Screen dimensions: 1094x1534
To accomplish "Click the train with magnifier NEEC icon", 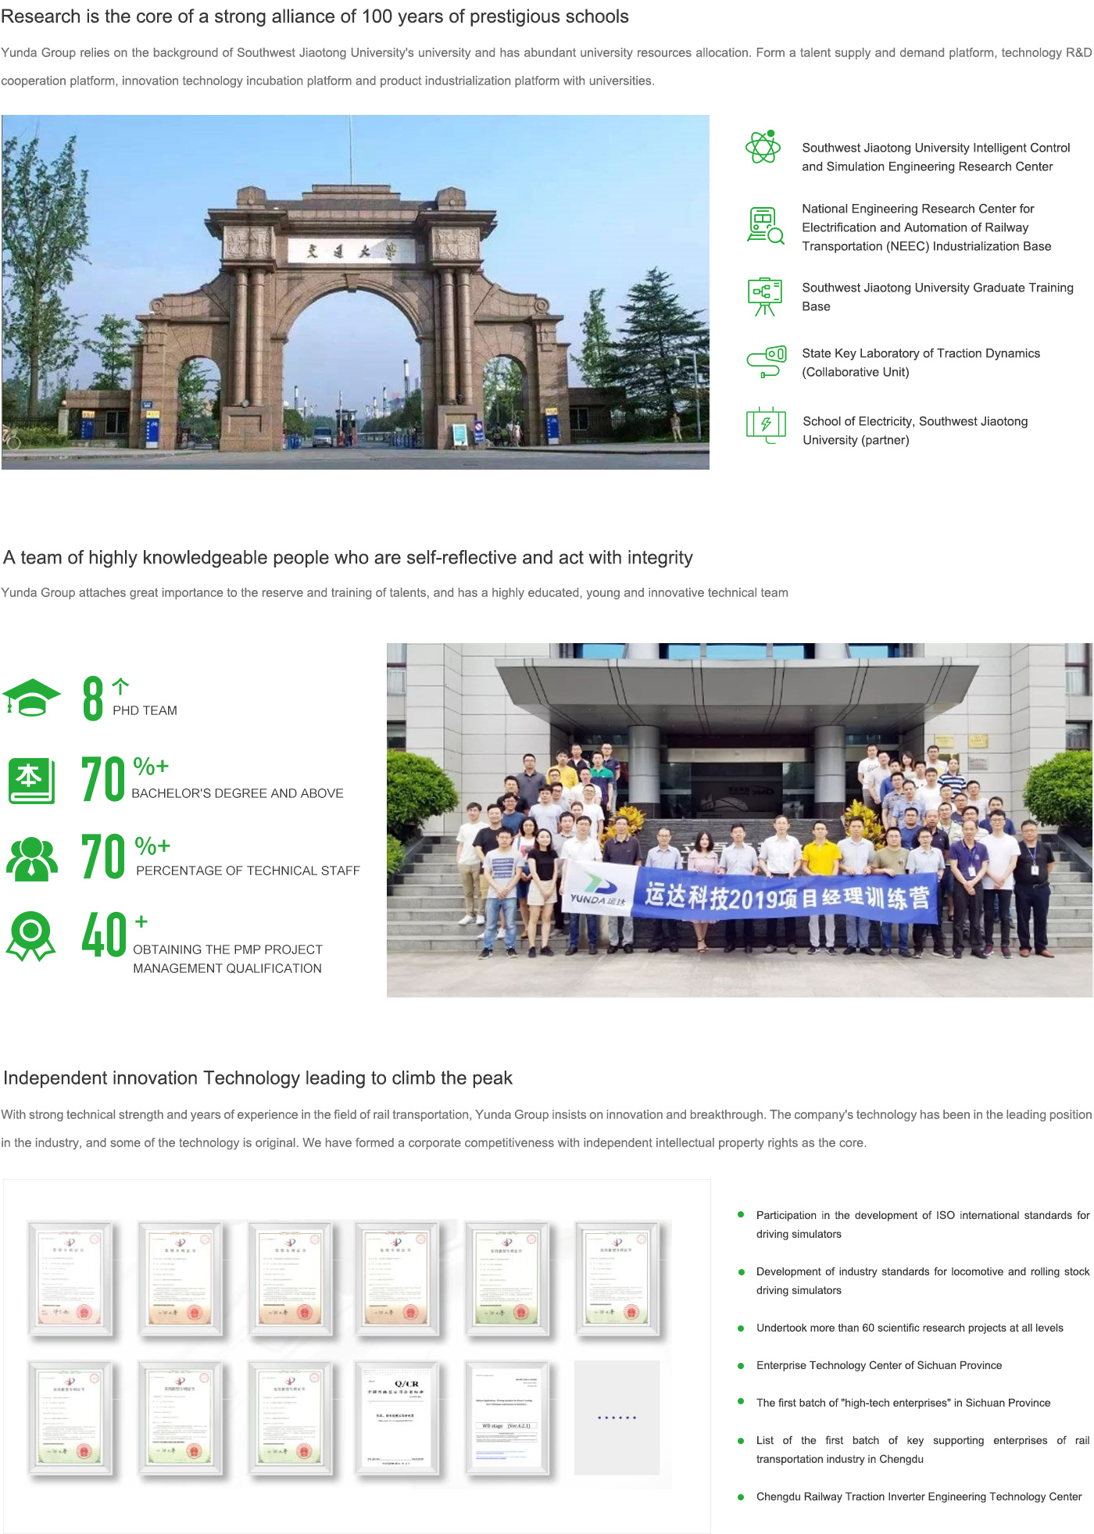I will pyautogui.click(x=764, y=226).
